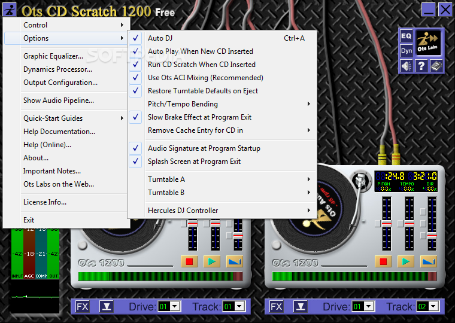Viewport: 455px width, 323px height.
Task: Click the AGC level meter
Action: click(29, 254)
